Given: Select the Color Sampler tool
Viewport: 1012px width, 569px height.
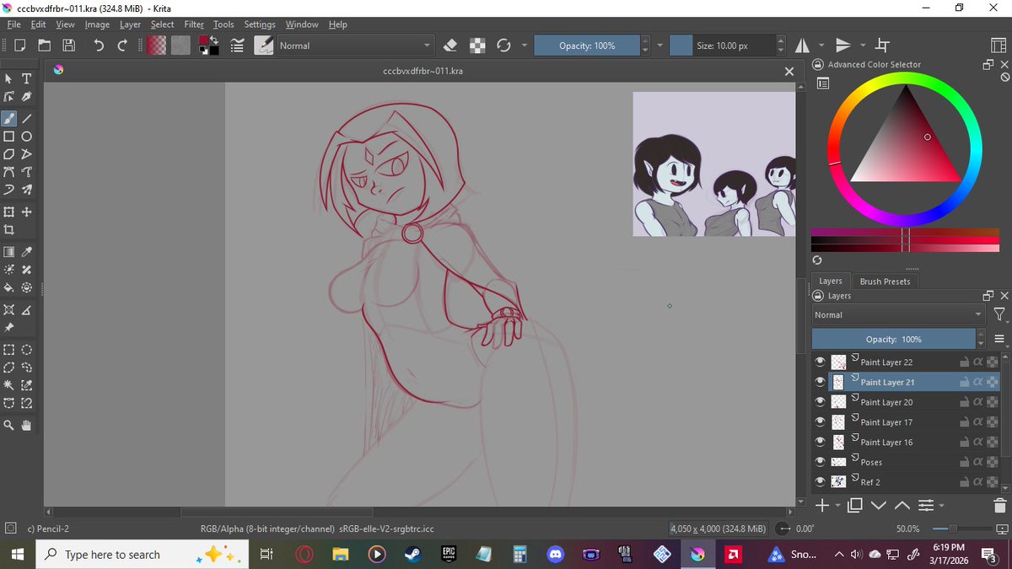Looking at the screenshot, I should click(27, 251).
